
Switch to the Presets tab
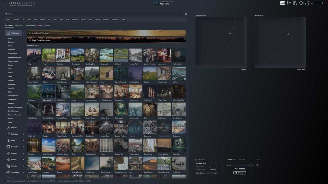(9, 25)
